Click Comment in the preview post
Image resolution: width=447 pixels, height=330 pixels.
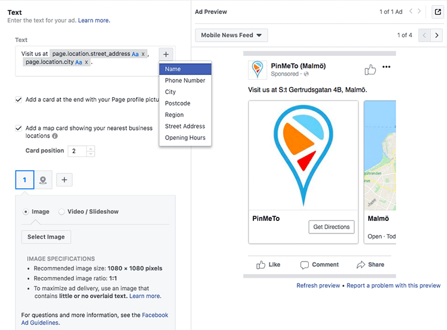click(x=319, y=264)
